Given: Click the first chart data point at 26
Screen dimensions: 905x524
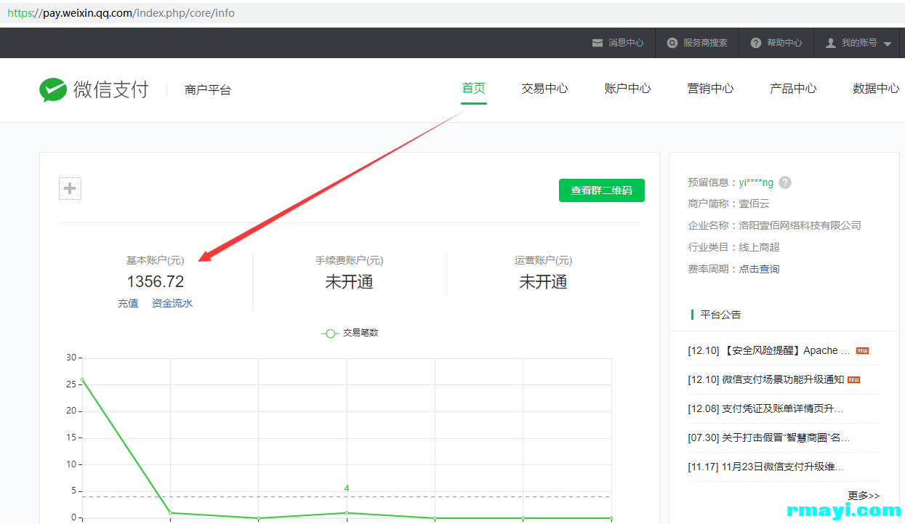Looking at the screenshot, I should point(82,379).
